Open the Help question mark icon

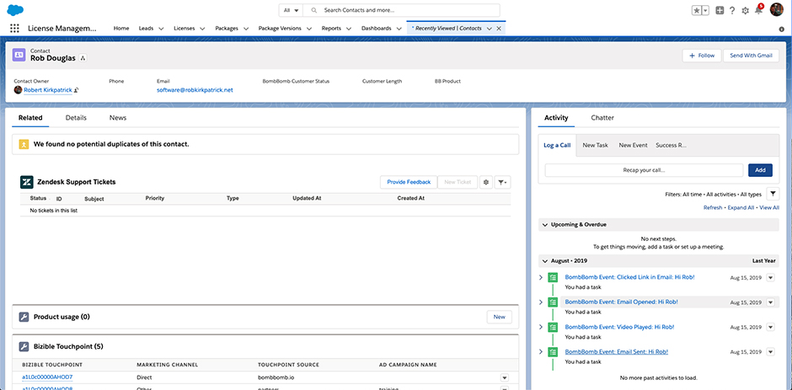732,10
